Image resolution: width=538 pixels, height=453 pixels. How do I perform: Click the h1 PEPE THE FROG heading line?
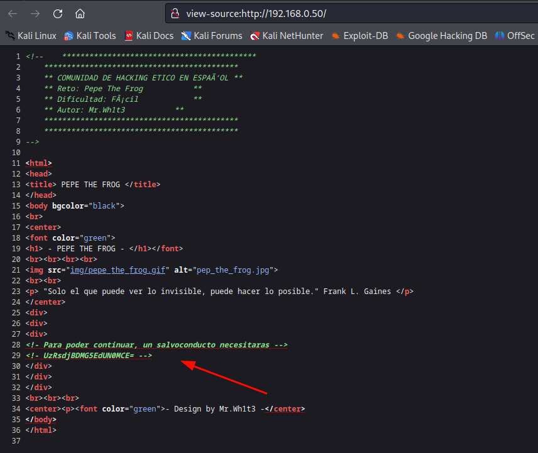[x=104, y=248]
